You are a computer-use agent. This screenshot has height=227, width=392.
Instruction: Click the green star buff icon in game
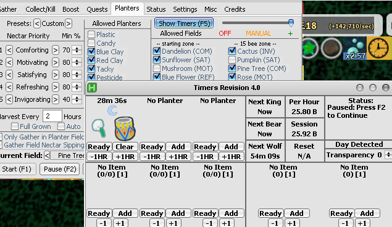310,48
